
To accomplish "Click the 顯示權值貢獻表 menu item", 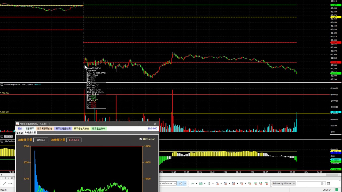I will [x=81, y=129].
